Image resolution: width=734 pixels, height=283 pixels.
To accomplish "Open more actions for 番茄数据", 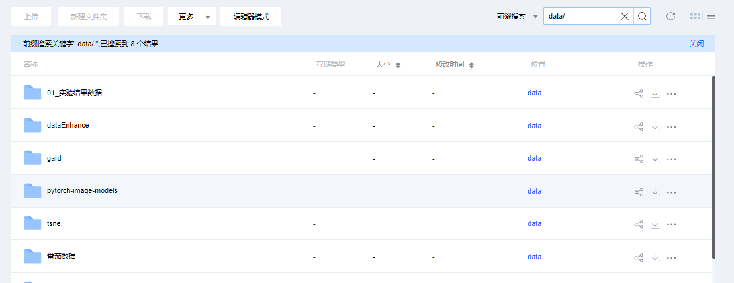I will tap(671, 258).
